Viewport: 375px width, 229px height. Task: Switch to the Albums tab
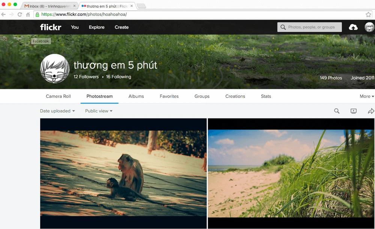pos(136,96)
